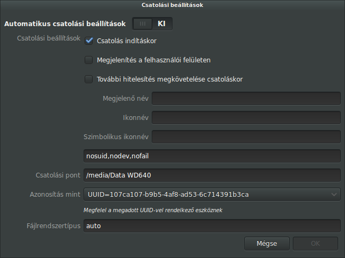
Task: Click the Mégse button
Action: click(267, 244)
